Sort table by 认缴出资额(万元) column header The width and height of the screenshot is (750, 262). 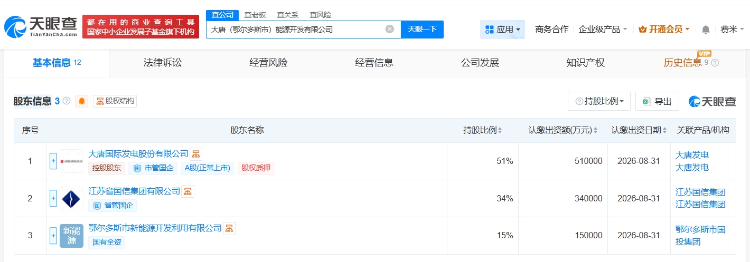563,130
